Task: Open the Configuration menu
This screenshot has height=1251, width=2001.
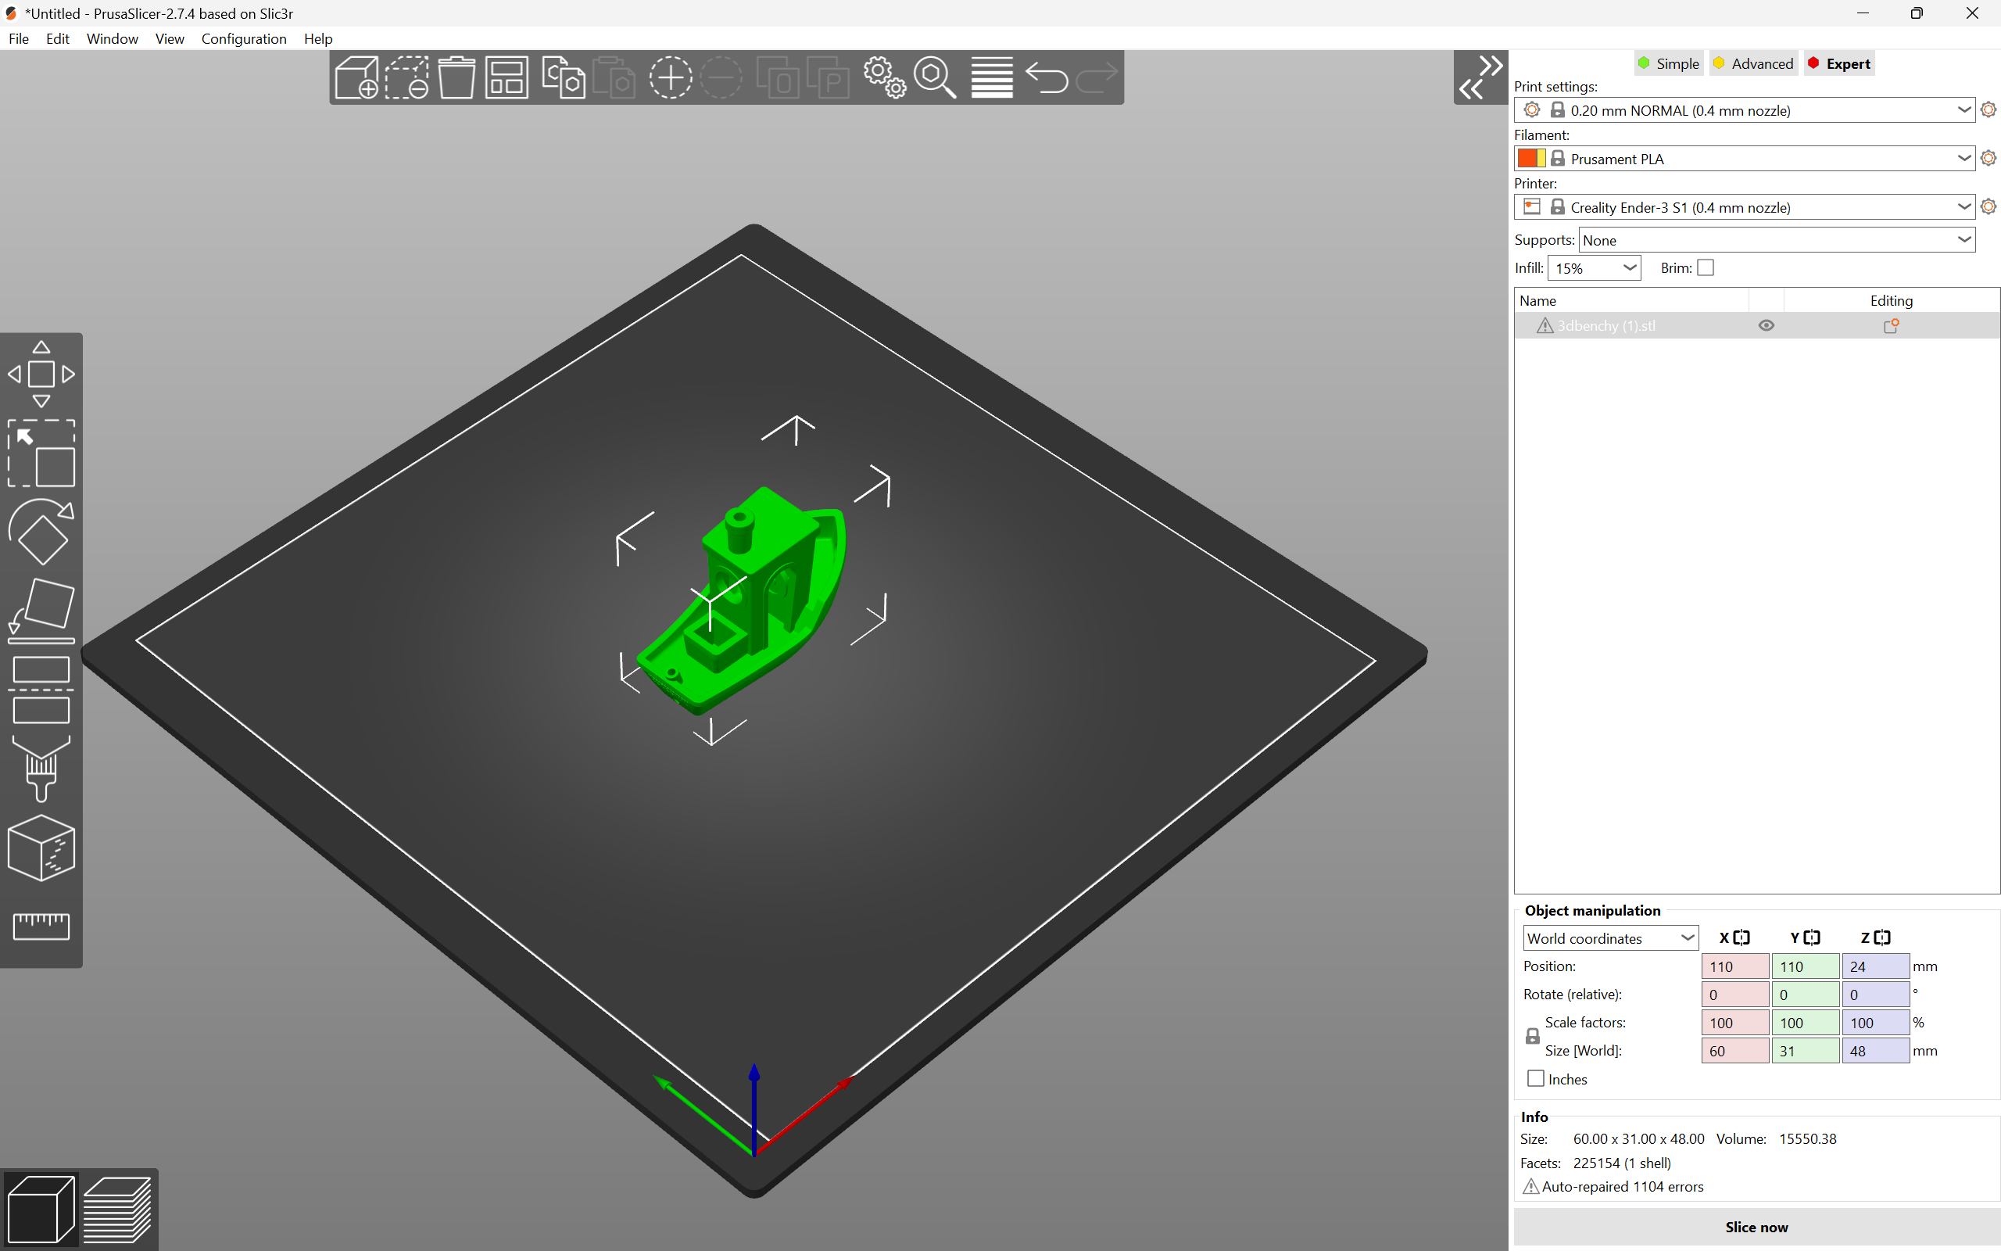Action: tap(243, 39)
